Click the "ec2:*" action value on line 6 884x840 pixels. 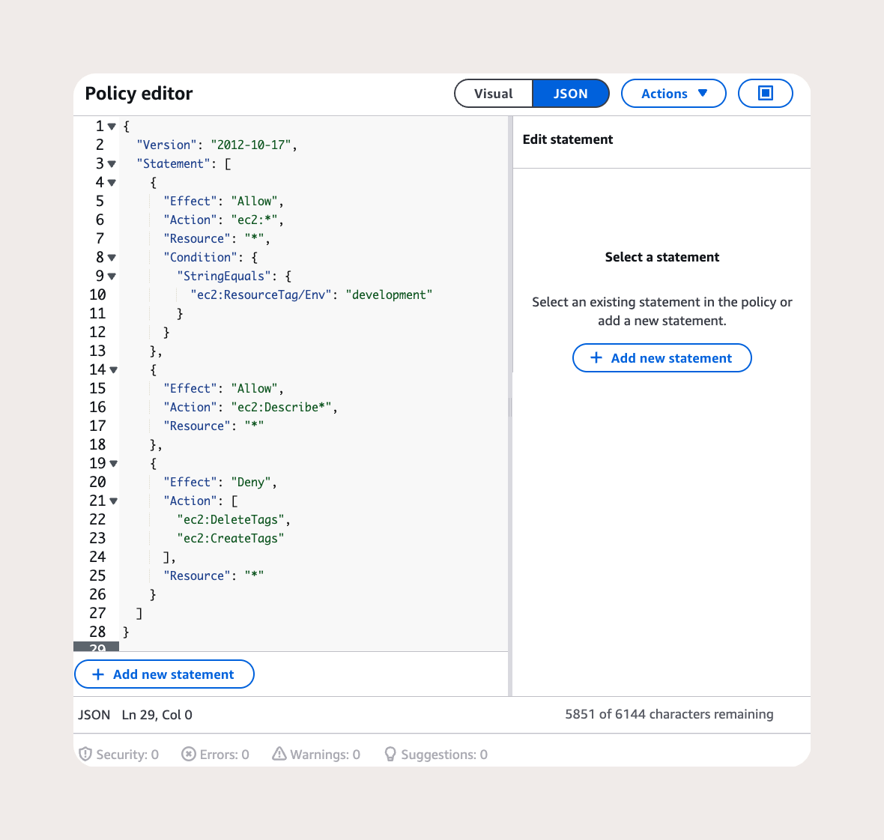point(254,220)
